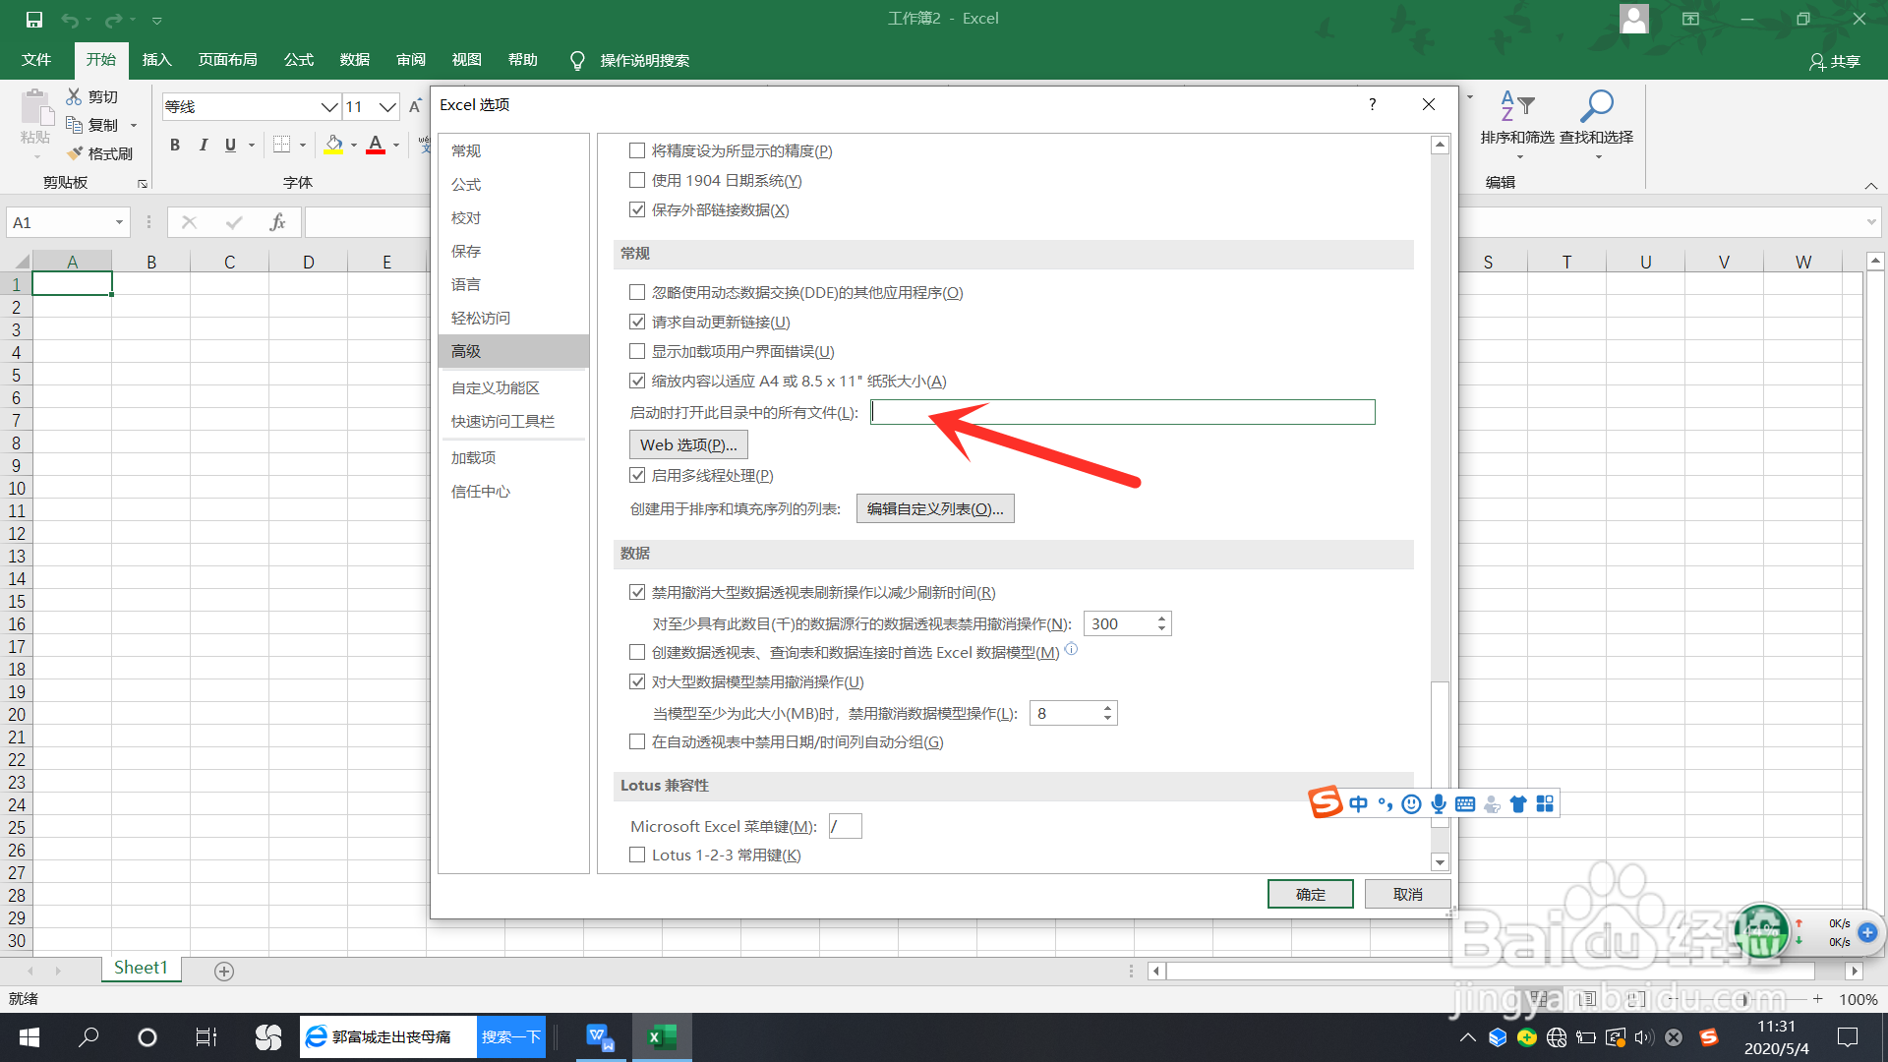Image resolution: width=1888 pixels, height=1062 pixels.
Task: Click the lightbulb Tell Me search icon
Action: point(577,60)
